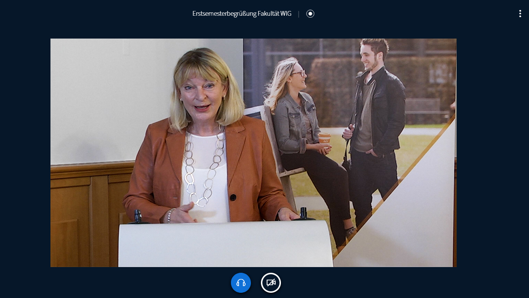Image resolution: width=529 pixels, height=298 pixels.
Task: Toggle recording via the circle indicator
Action: pos(310,14)
